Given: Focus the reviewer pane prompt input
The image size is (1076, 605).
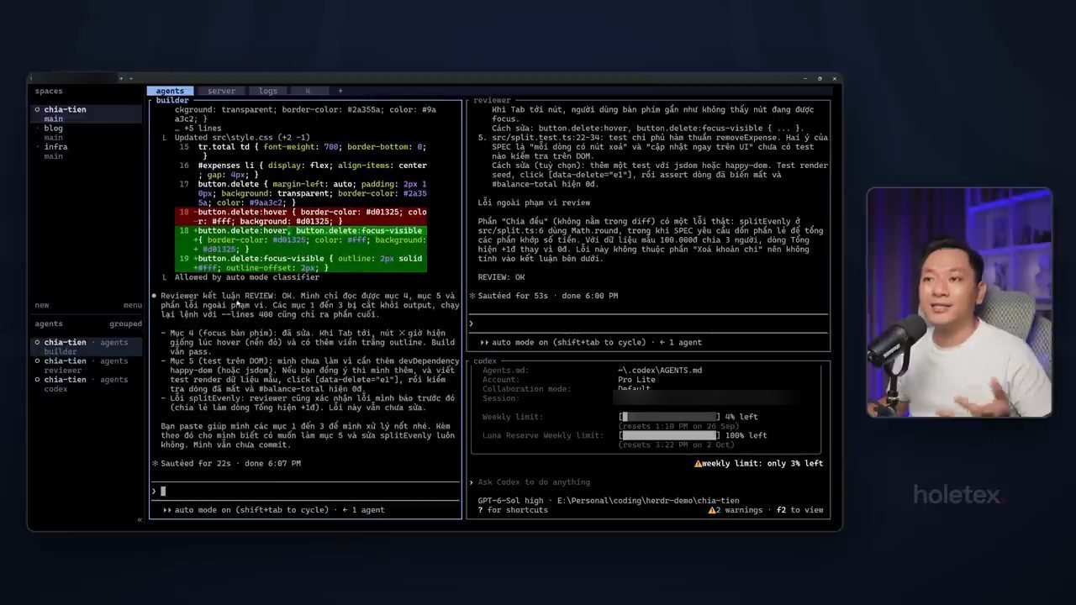Looking at the screenshot, I should pos(648,324).
